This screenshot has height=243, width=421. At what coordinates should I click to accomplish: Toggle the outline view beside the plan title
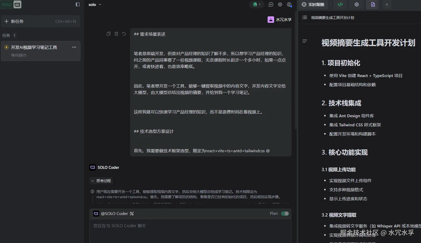click(304, 41)
